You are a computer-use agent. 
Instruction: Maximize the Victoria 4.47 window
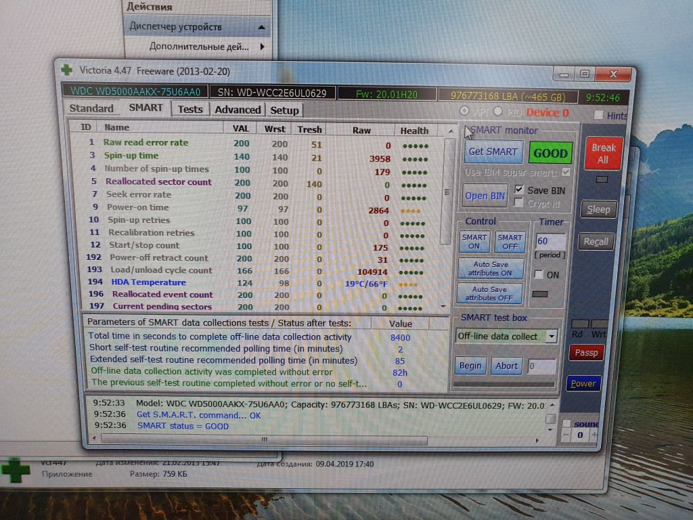coord(584,74)
